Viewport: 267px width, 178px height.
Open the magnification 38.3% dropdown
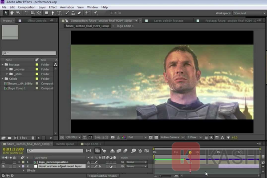coord(73,138)
